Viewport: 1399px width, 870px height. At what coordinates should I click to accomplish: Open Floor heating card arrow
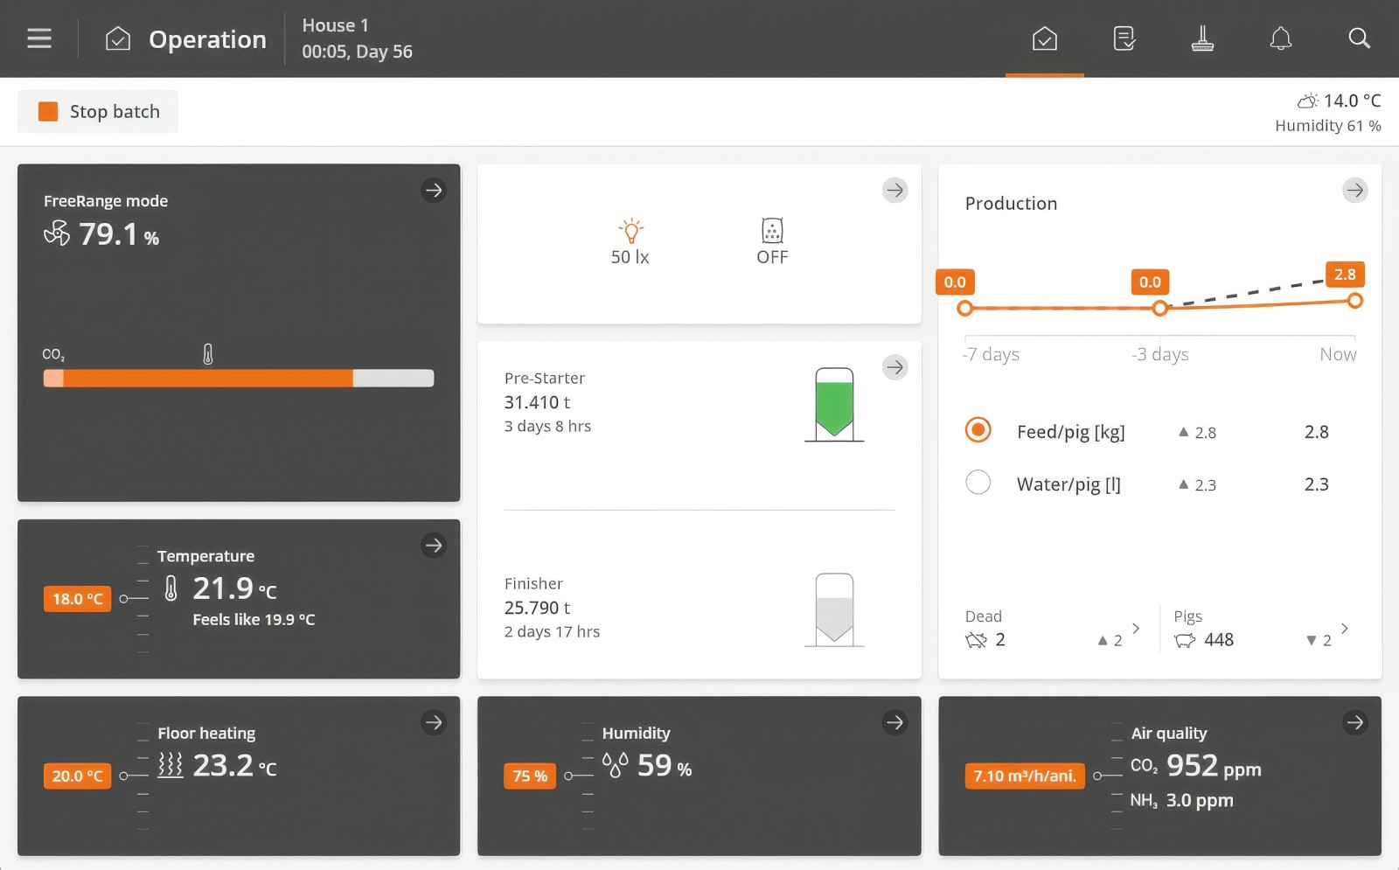pos(434,722)
